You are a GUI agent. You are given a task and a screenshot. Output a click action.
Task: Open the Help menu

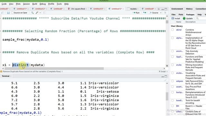point(66,4)
